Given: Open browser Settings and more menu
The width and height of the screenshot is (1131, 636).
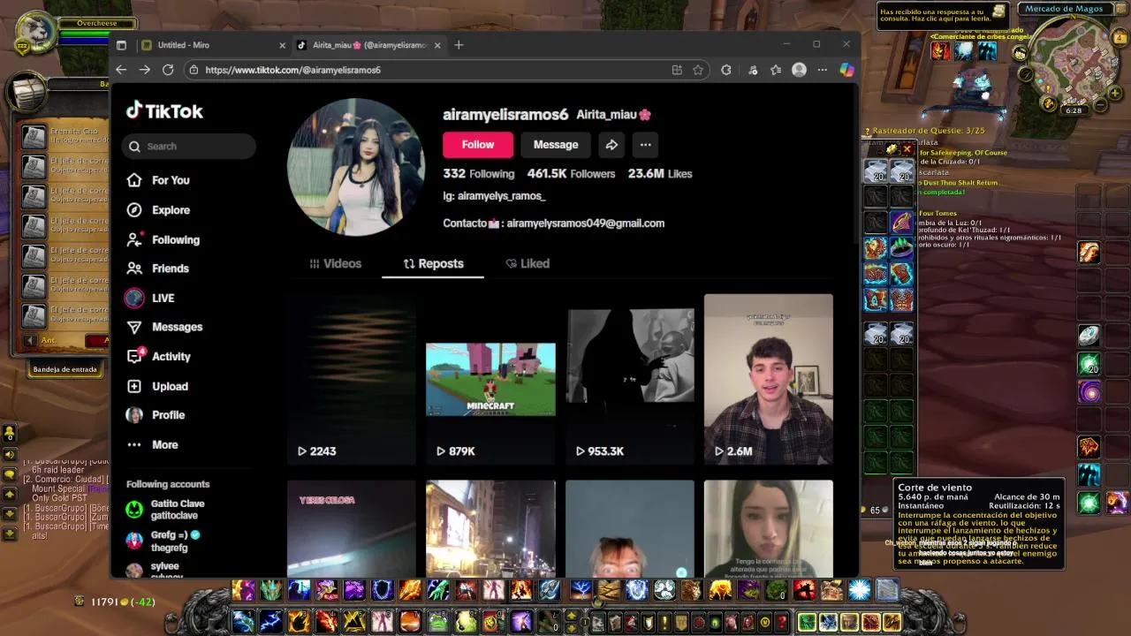Looking at the screenshot, I should click(x=823, y=70).
